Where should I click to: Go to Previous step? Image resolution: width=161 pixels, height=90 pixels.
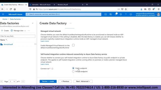tap(65, 81)
